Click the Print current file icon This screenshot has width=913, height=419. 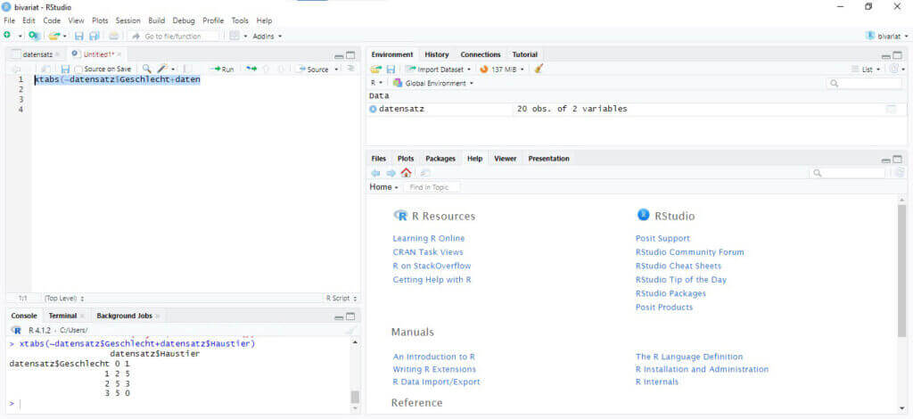coord(114,36)
